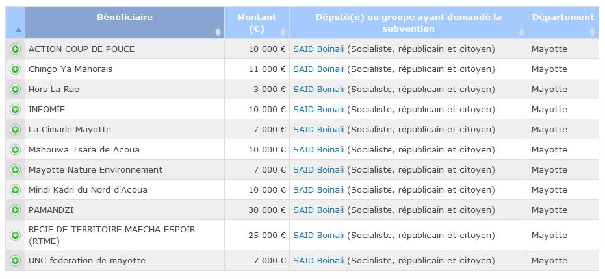Viewport: 605px width, 279px height.
Task: Expand the UNC federation de mayotte row
Action: [x=15, y=261]
